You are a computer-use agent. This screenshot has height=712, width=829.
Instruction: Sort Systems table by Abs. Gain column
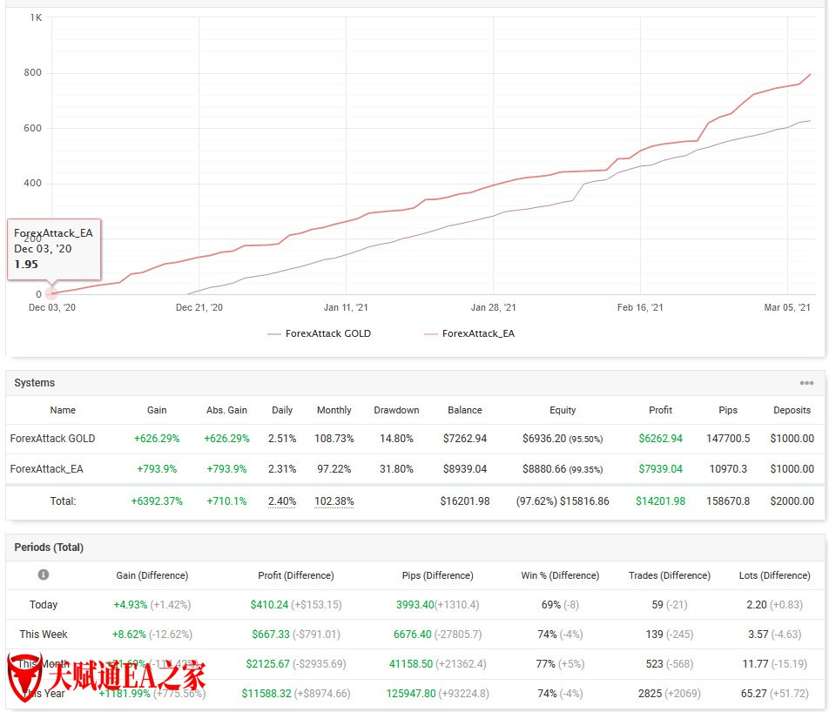click(x=226, y=410)
